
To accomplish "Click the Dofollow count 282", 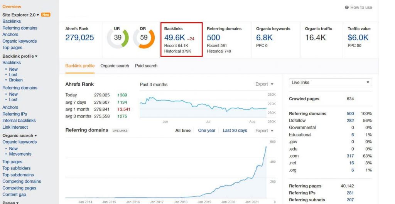I will [350, 121].
